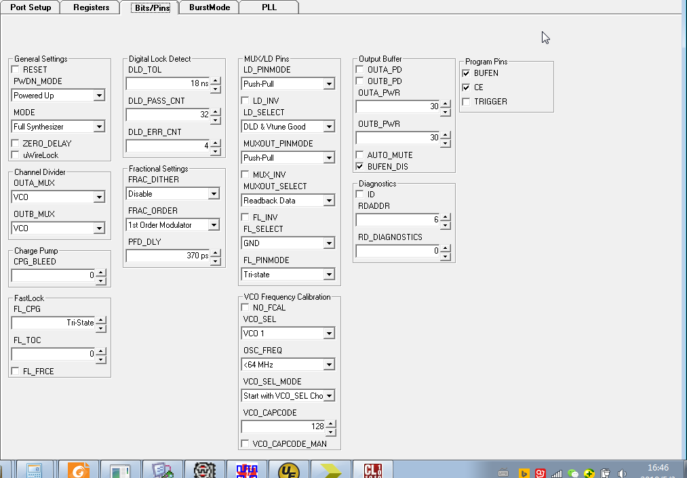This screenshot has height=478, width=687.
Task: Open the LD_PINMODE dropdown
Action: (x=329, y=83)
